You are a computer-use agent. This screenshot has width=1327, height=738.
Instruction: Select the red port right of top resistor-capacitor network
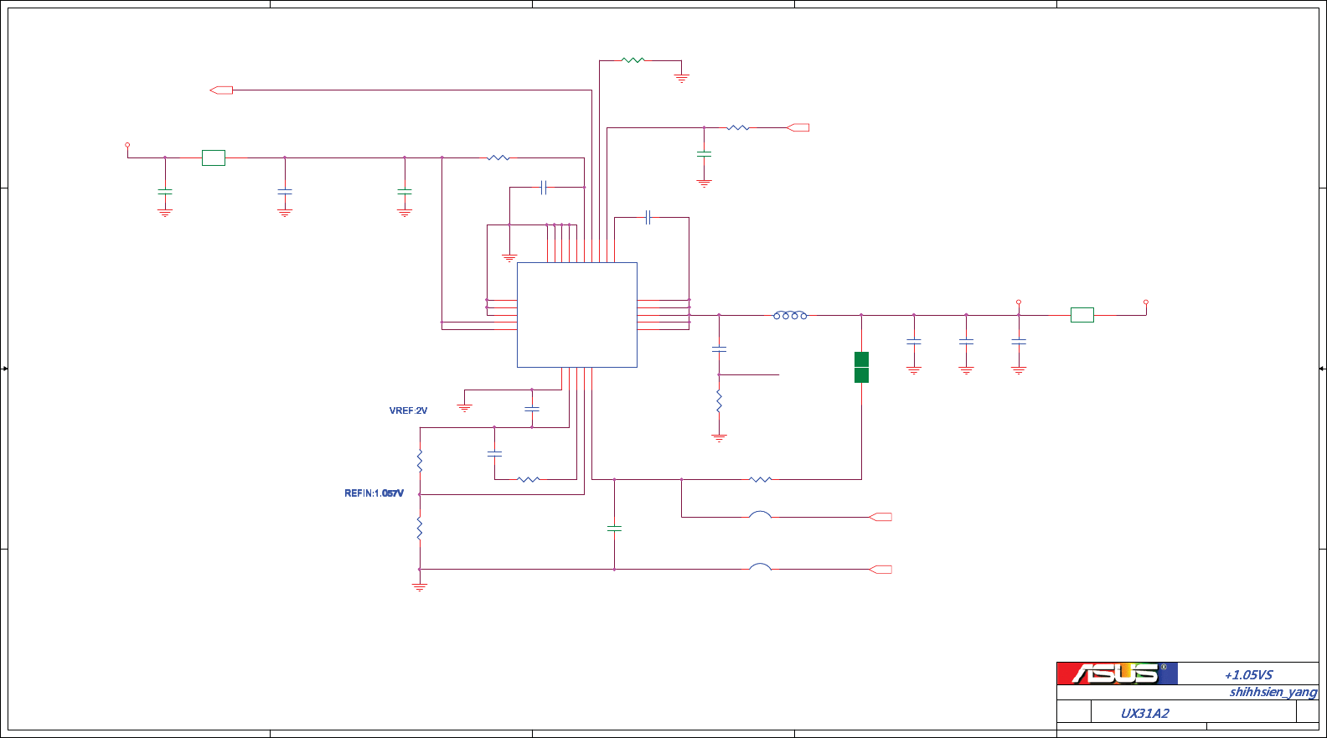(x=798, y=127)
